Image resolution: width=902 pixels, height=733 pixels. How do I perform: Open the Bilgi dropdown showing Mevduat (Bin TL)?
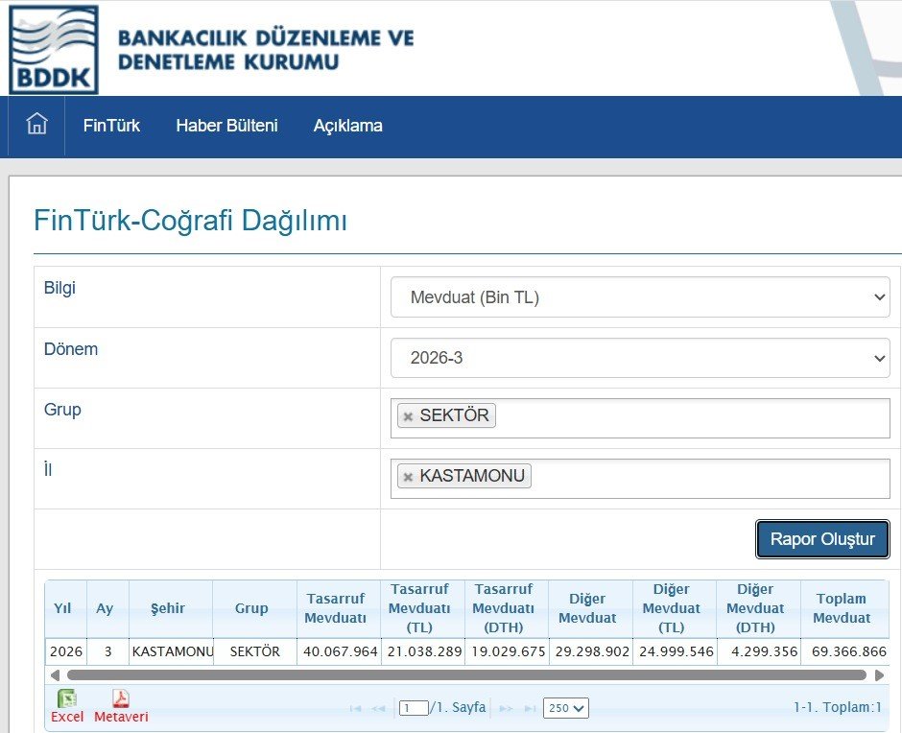pos(640,296)
